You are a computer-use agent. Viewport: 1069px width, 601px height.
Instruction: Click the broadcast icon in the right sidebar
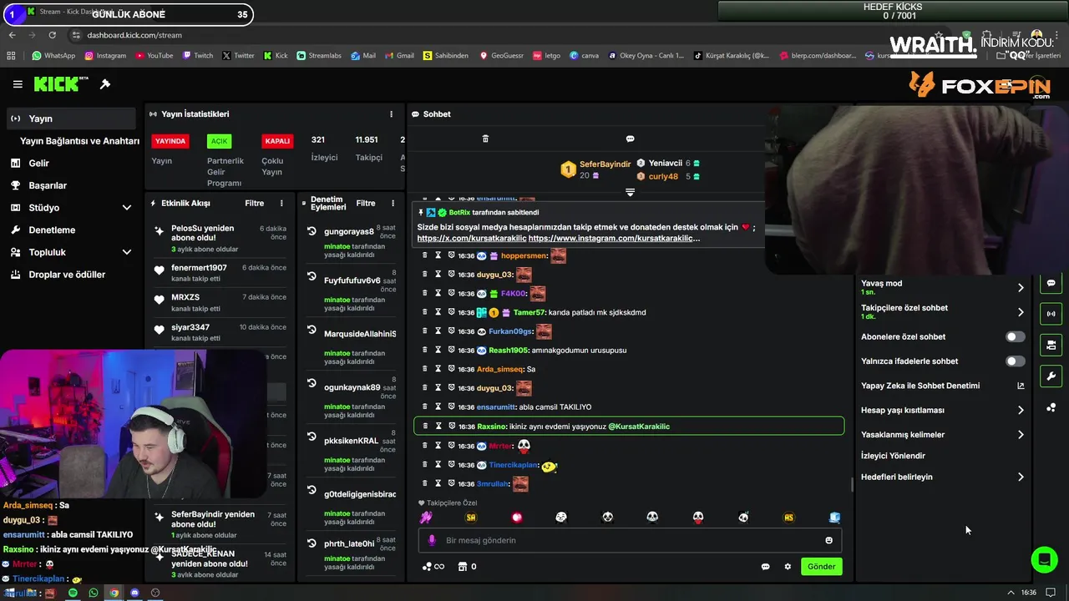pyautogui.click(x=1051, y=314)
